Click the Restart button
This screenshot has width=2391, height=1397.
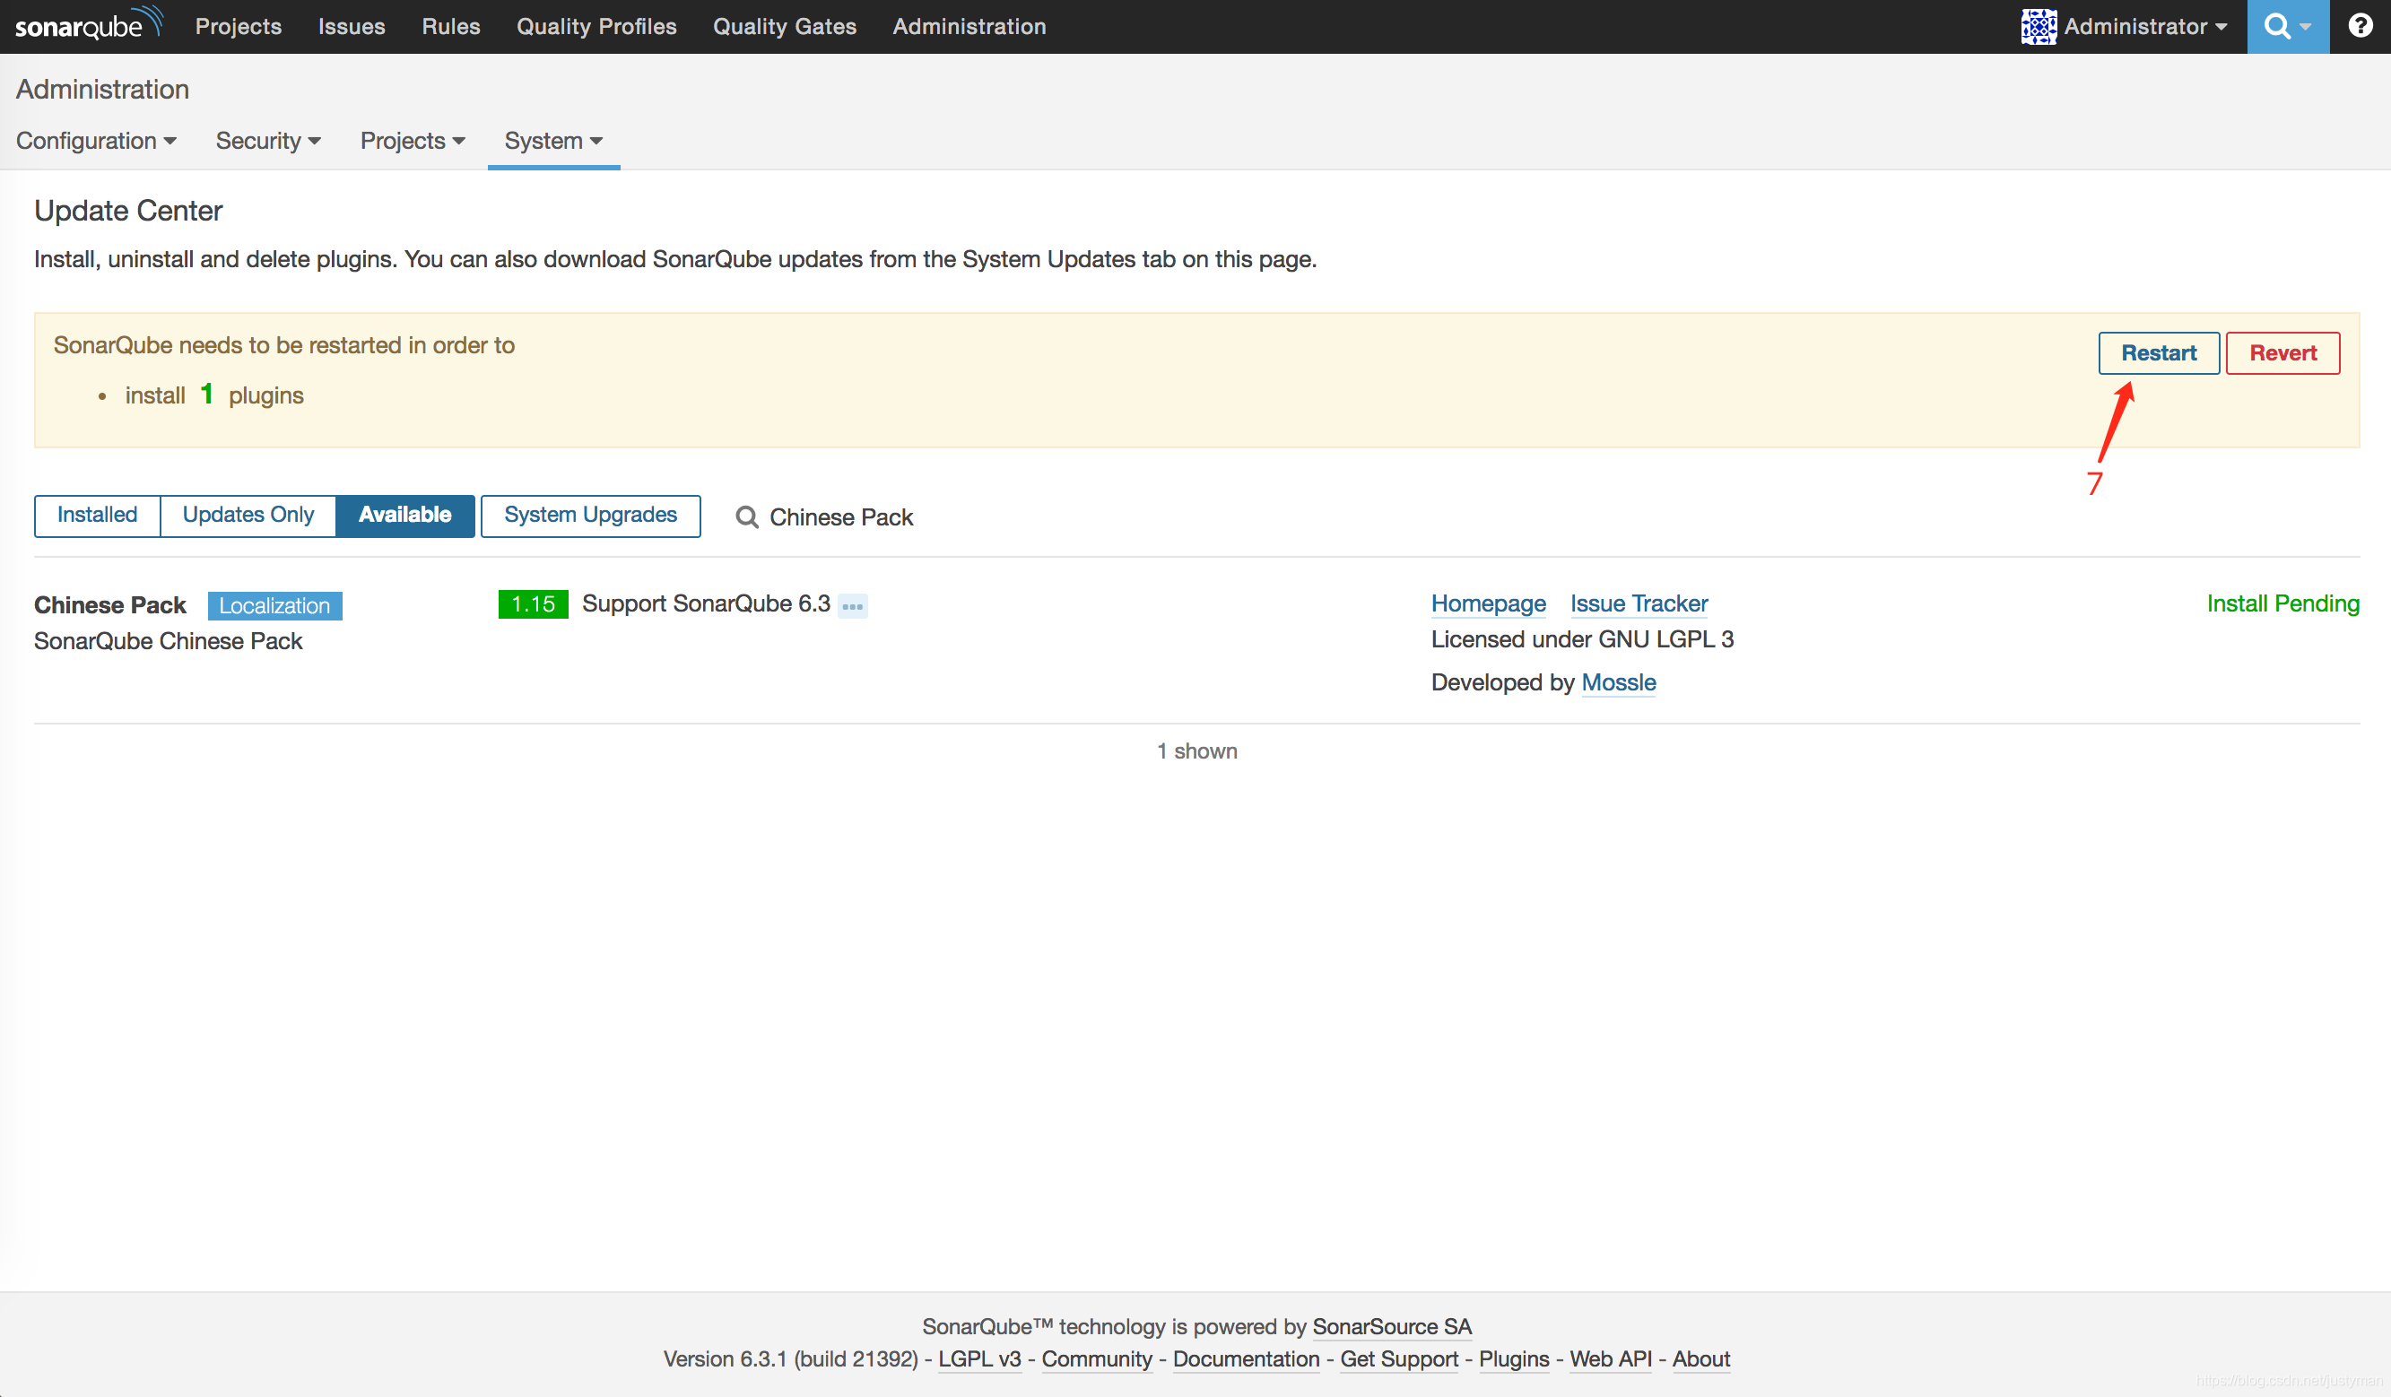(x=2159, y=352)
